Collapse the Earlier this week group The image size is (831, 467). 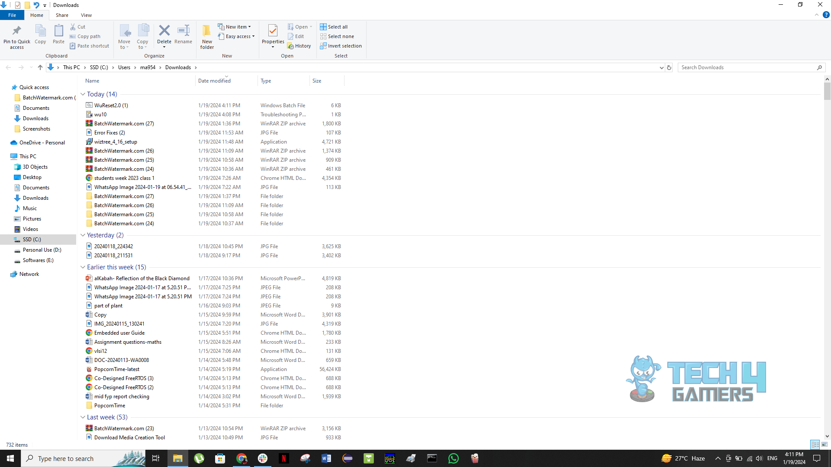83,267
